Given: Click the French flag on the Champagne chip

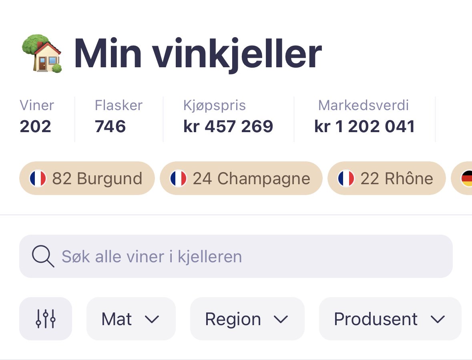Looking at the screenshot, I should [178, 178].
